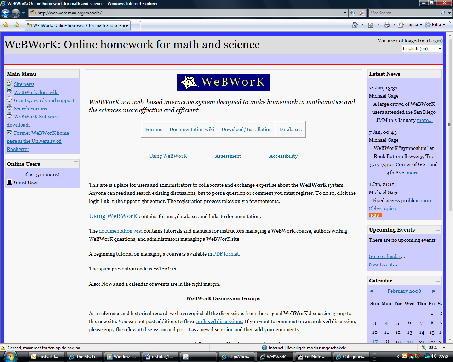This screenshot has width=453, height=362.
Task: Open a new blank tab
Action: pos(136,25)
